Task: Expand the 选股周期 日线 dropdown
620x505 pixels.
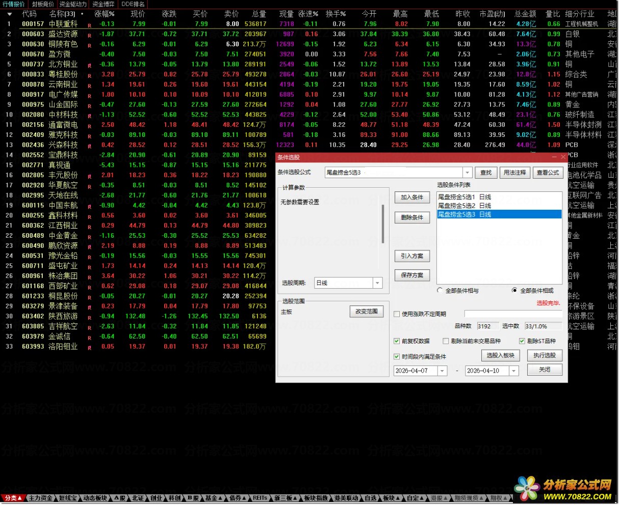Action: [x=377, y=283]
